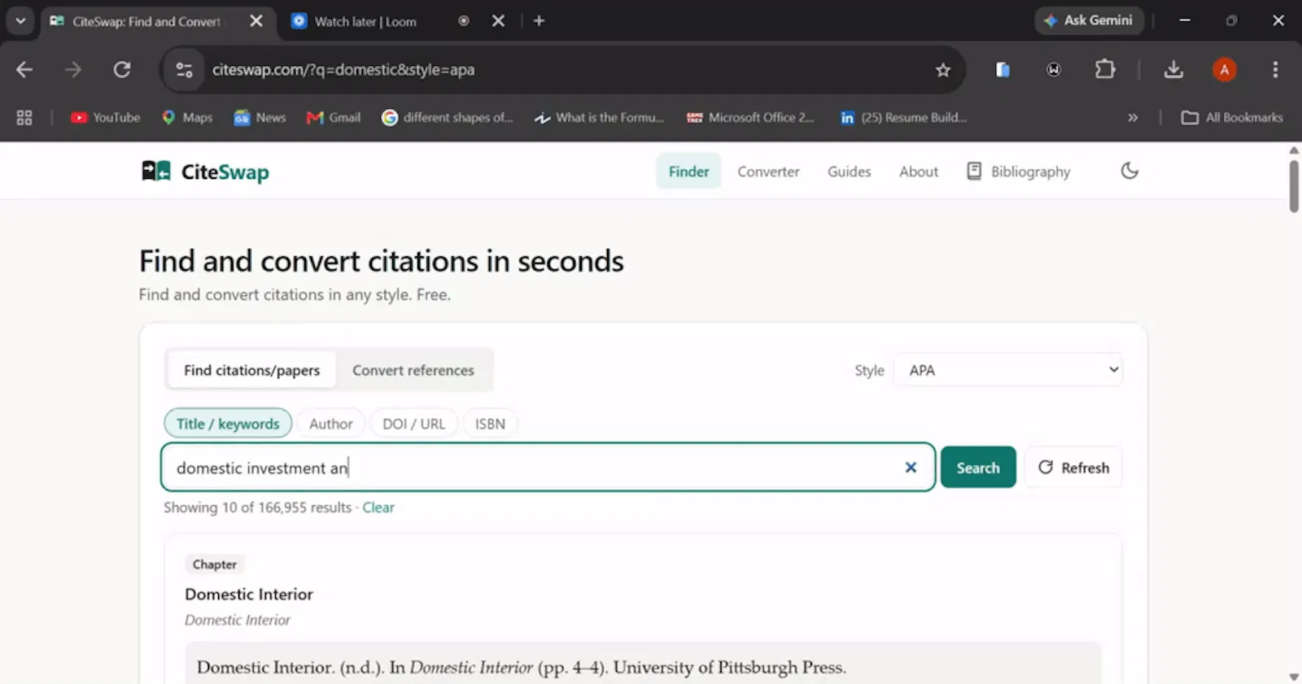The image size is (1302, 684).
Task: Click the green Search button
Action: point(978,468)
